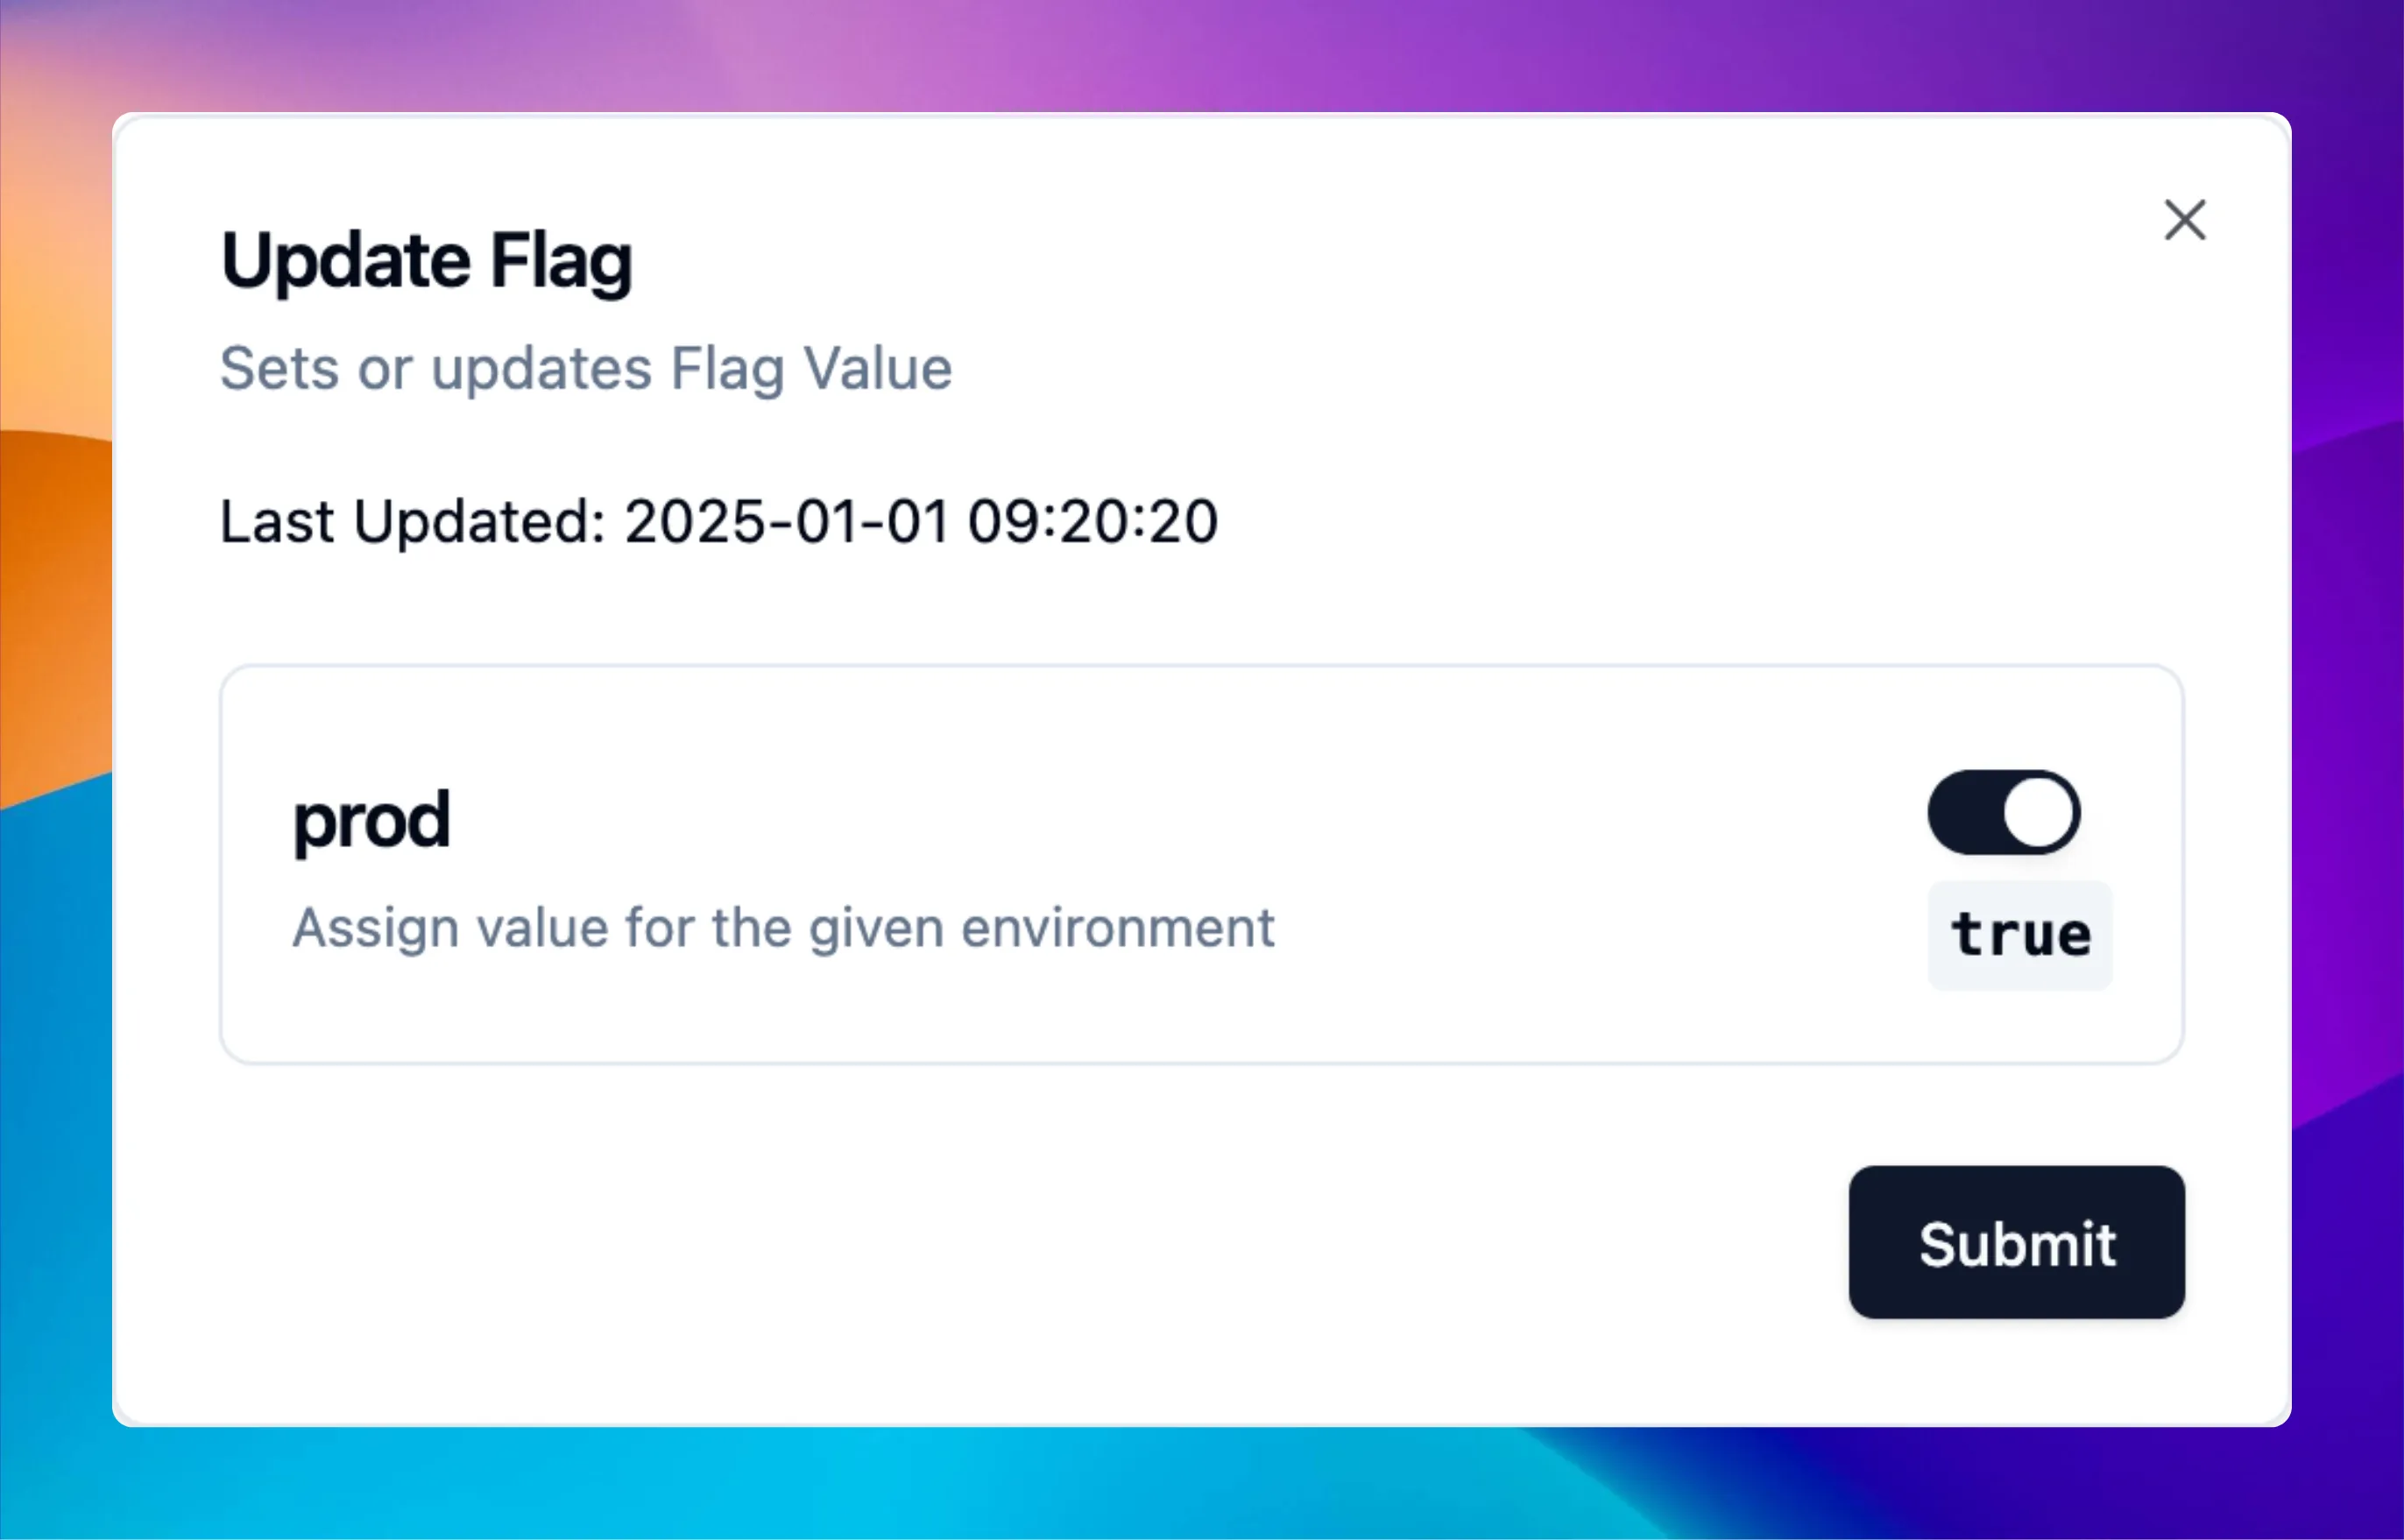This screenshot has height=1540, width=2404.
Task: Click the Sets or updates Flag Value subtitle
Action: [x=586, y=367]
